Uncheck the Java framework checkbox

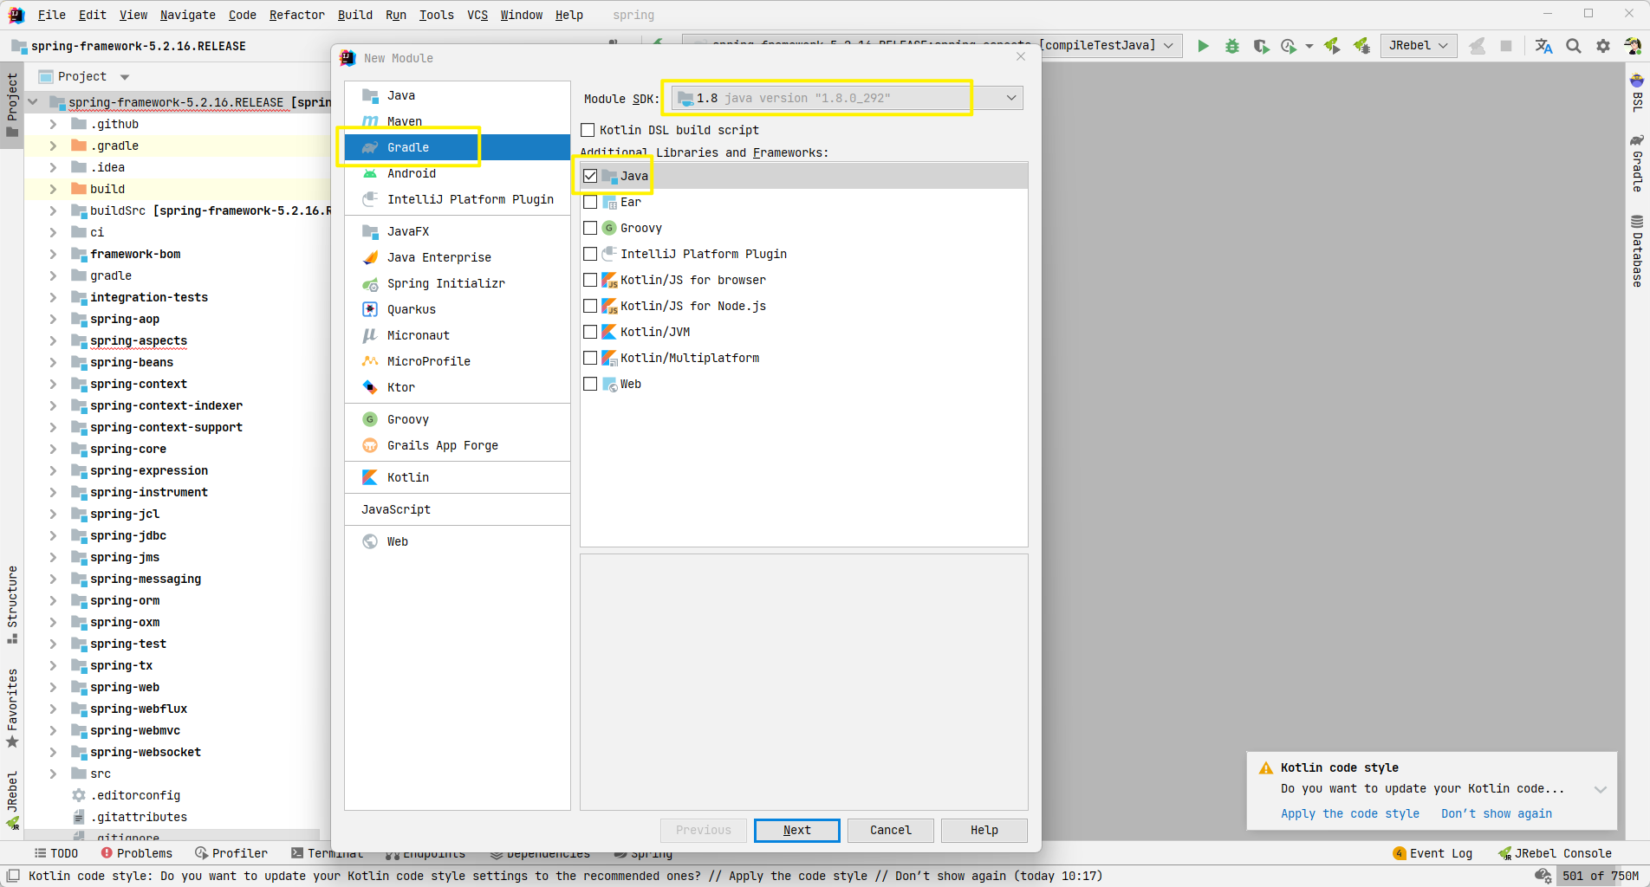point(590,176)
